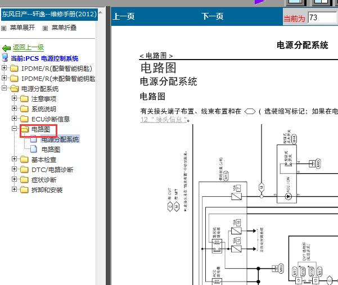Expand the 系统说明 node
This screenshot has height=285, width=338.
tap(14, 108)
